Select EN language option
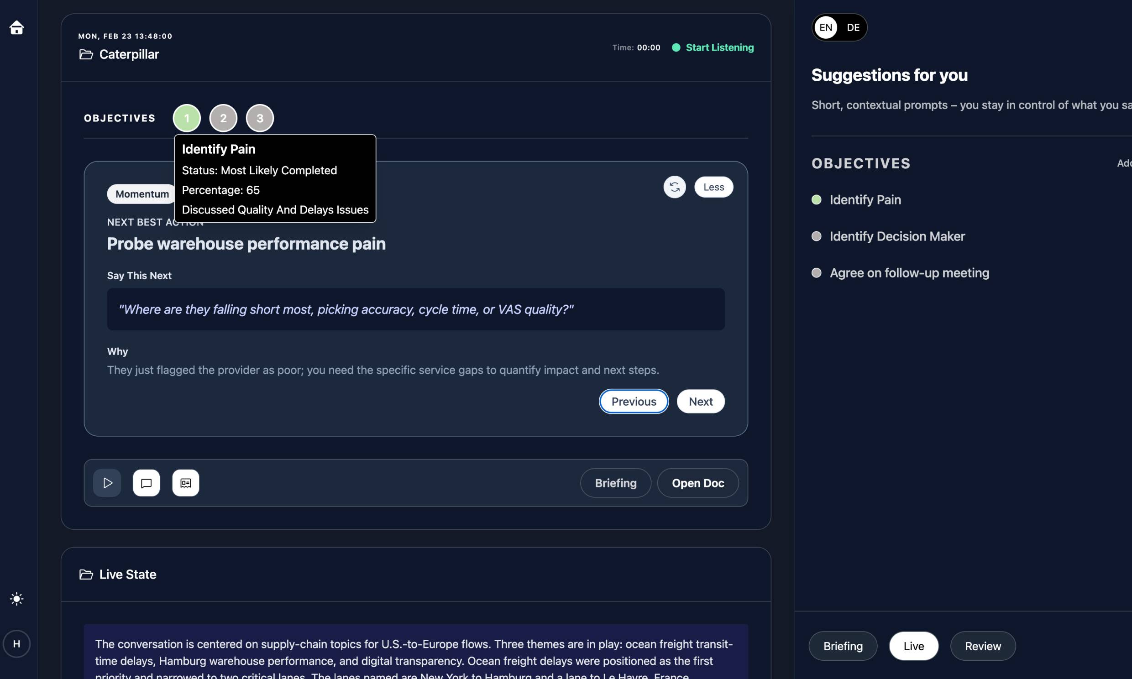Screen dimensions: 1132x679 pyautogui.click(x=825, y=27)
